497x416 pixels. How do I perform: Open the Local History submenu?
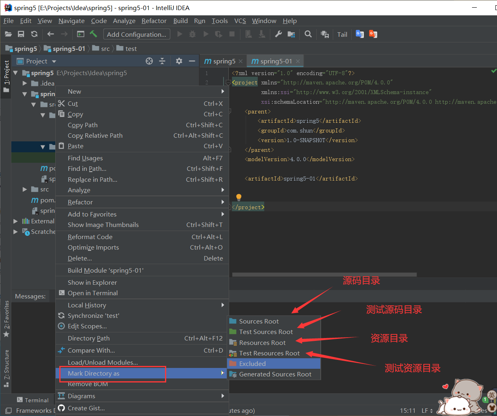tap(142, 305)
